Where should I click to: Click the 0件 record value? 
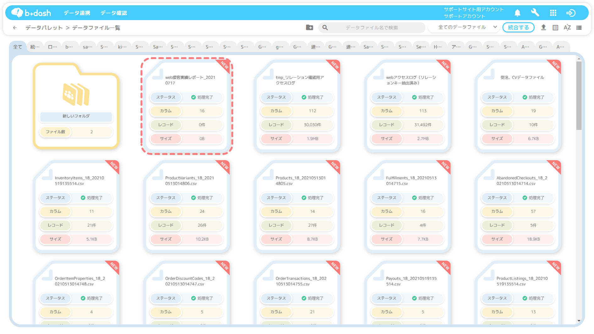202,125
